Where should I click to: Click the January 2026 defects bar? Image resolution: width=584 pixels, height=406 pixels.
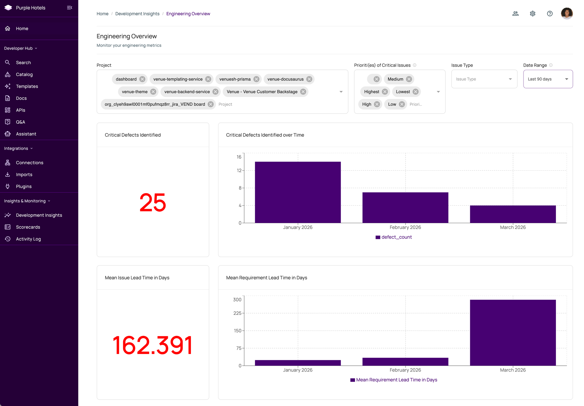point(298,192)
